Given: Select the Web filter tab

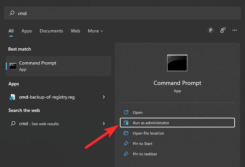Looking at the screenshot, I should point(75,31).
